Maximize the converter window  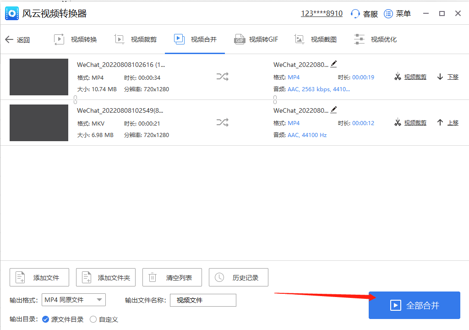[x=442, y=13]
